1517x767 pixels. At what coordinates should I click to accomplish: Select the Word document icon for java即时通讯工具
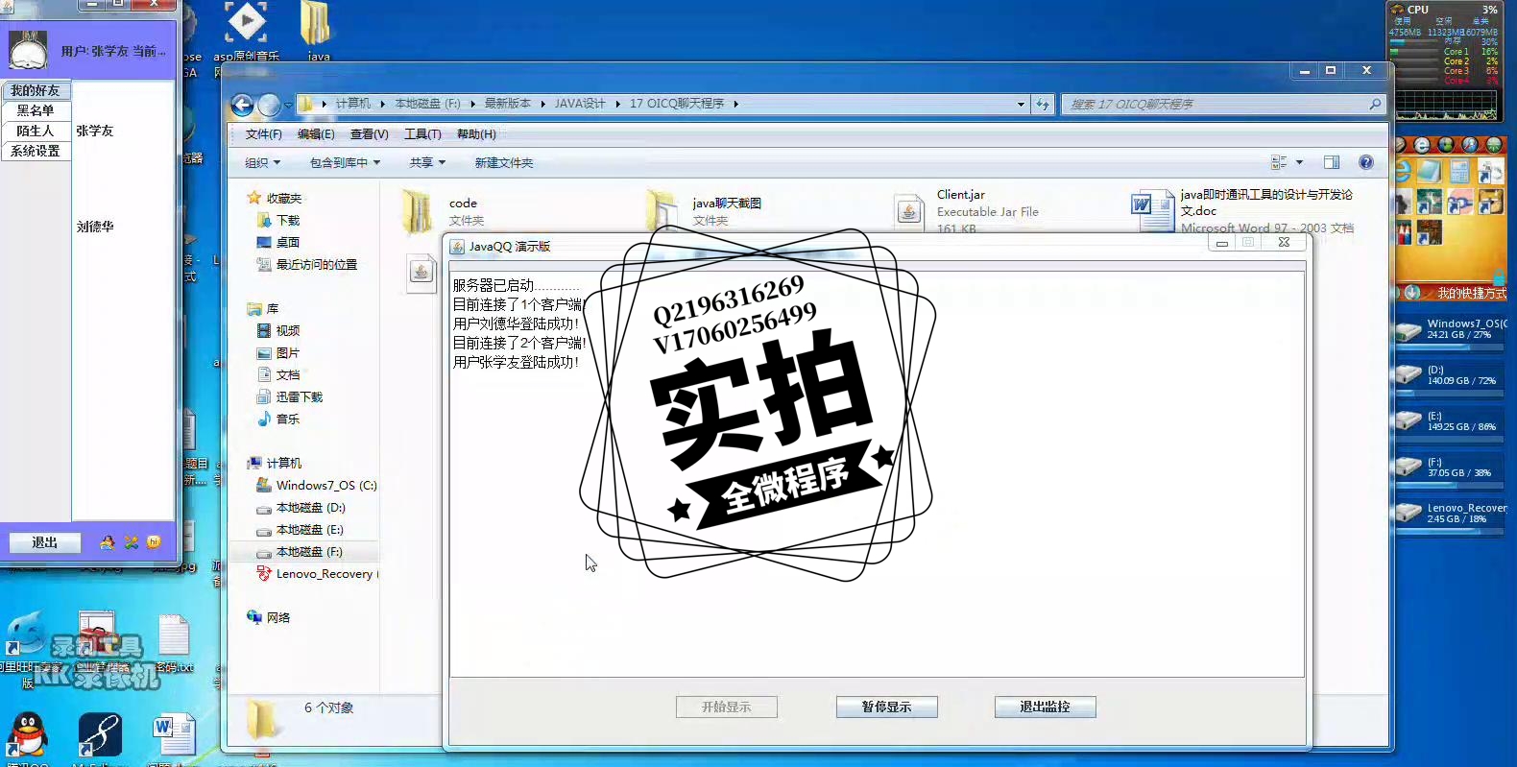coord(1153,211)
